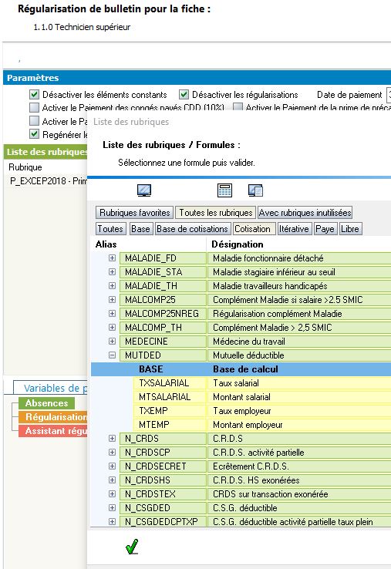This screenshot has height=569, width=391.
Task: Click the Rubrique column header
Action: [25, 167]
